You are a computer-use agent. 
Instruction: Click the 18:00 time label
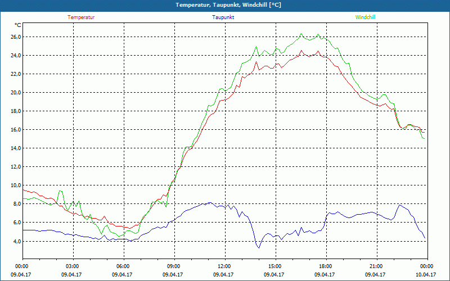326,266
